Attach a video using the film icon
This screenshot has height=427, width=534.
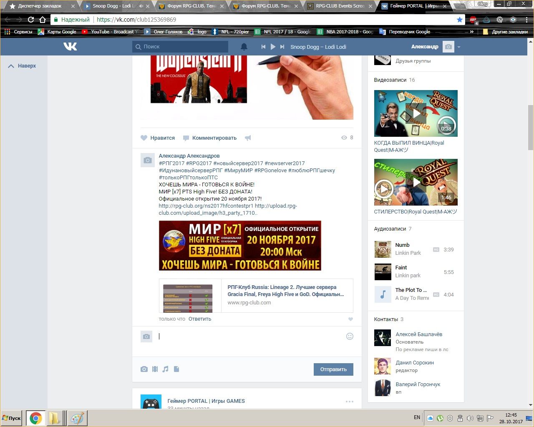pyautogui.click(x=155, y=369)
